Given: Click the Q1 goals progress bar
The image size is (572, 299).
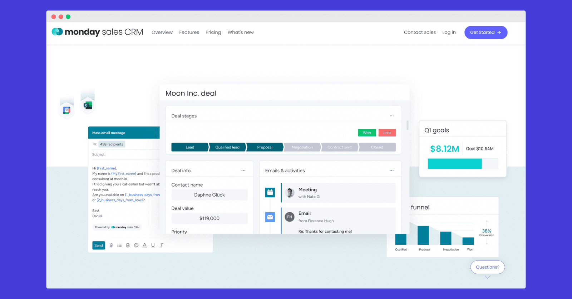Looking at the screenshot, I should pyautogui.click(x=463, y=164).
